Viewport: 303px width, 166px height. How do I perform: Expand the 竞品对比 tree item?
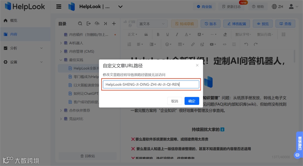click(61, 119)
